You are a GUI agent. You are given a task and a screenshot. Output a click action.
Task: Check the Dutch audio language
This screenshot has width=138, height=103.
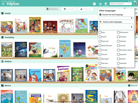click(100, 37)
